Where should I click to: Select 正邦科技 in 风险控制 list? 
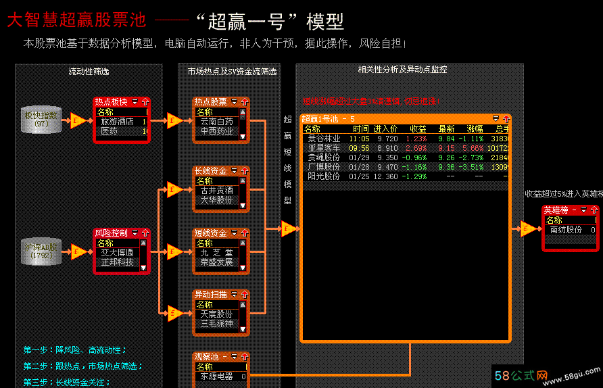[x=117, y=262]
